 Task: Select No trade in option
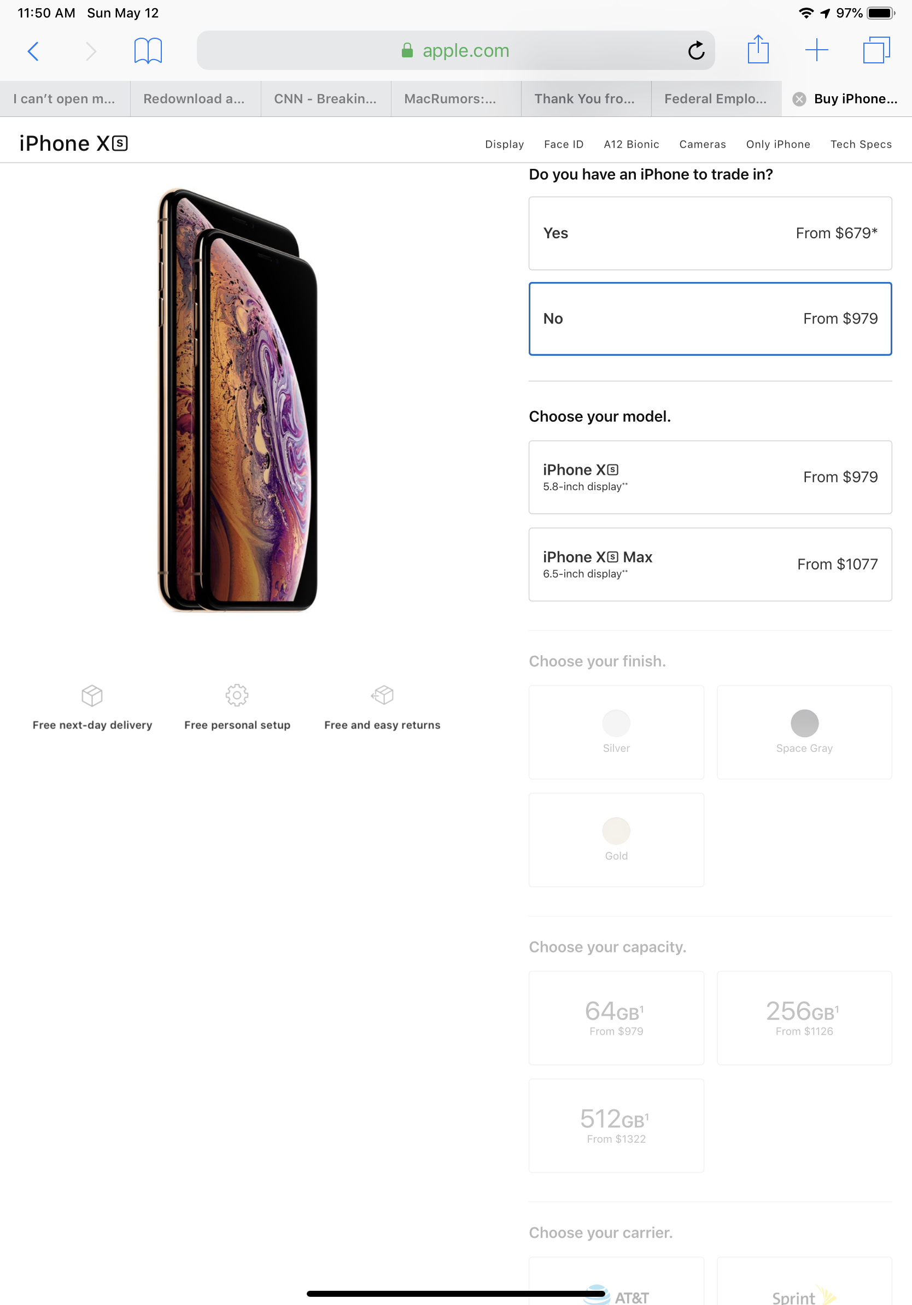(710, 318)
